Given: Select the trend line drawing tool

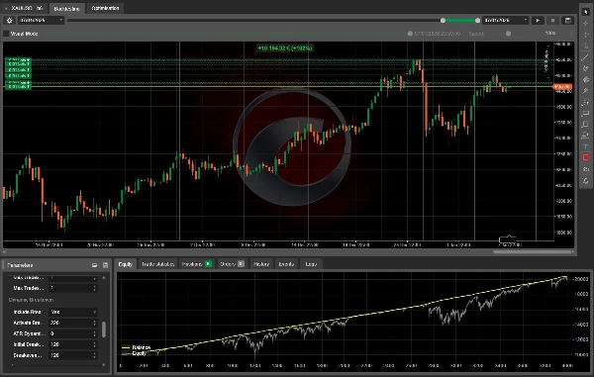Looking at the screenshot, I should (x=586, y=57).
